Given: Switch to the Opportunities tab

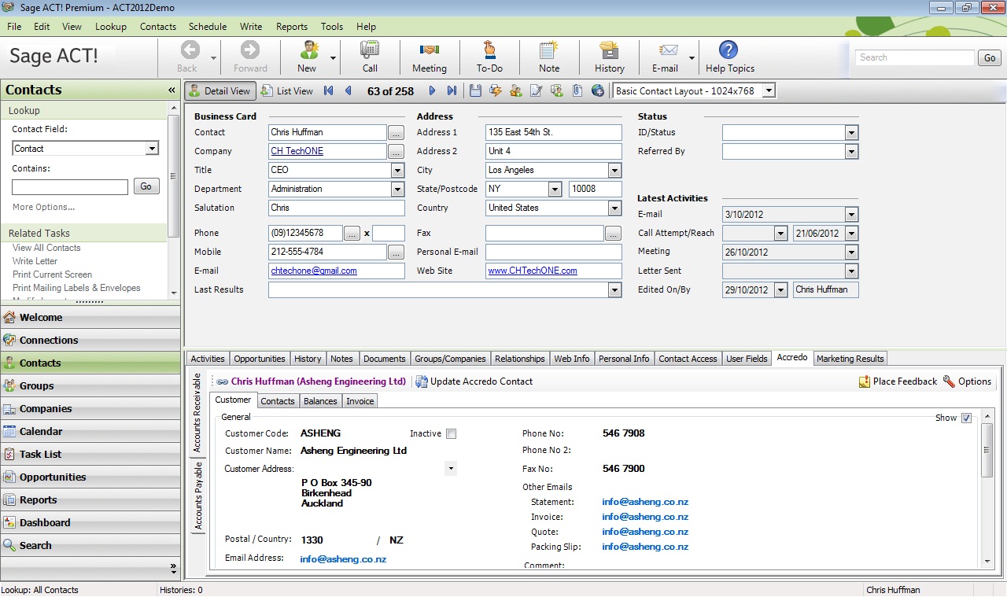Looking at the screenshot, I should tap(260, 359).
